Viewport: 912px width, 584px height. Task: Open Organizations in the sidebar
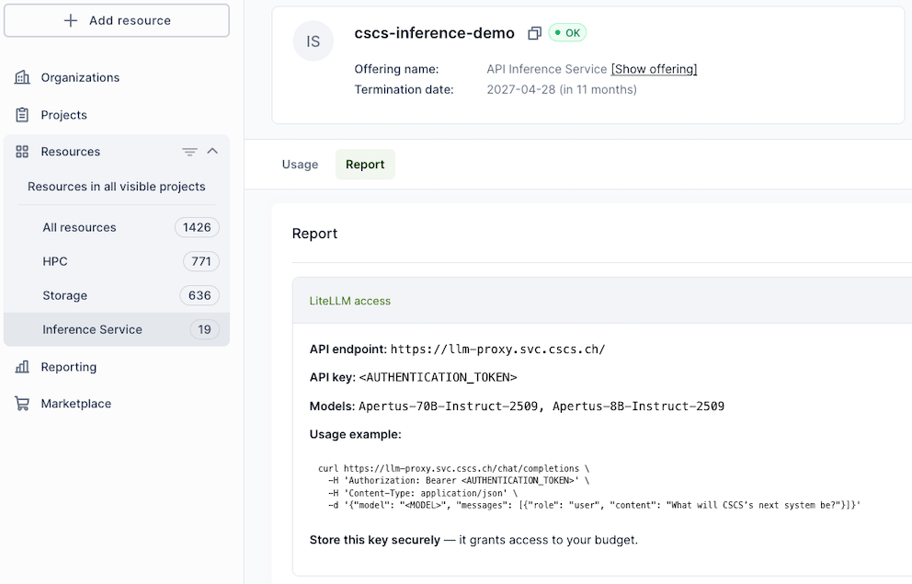80,77
